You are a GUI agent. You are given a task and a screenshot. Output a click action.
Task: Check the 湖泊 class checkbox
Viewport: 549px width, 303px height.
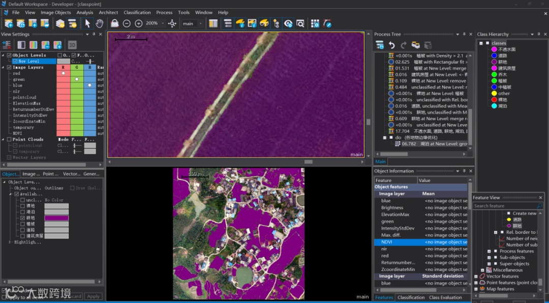(22, 212)
